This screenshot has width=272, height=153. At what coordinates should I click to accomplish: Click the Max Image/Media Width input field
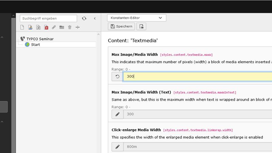197,76
